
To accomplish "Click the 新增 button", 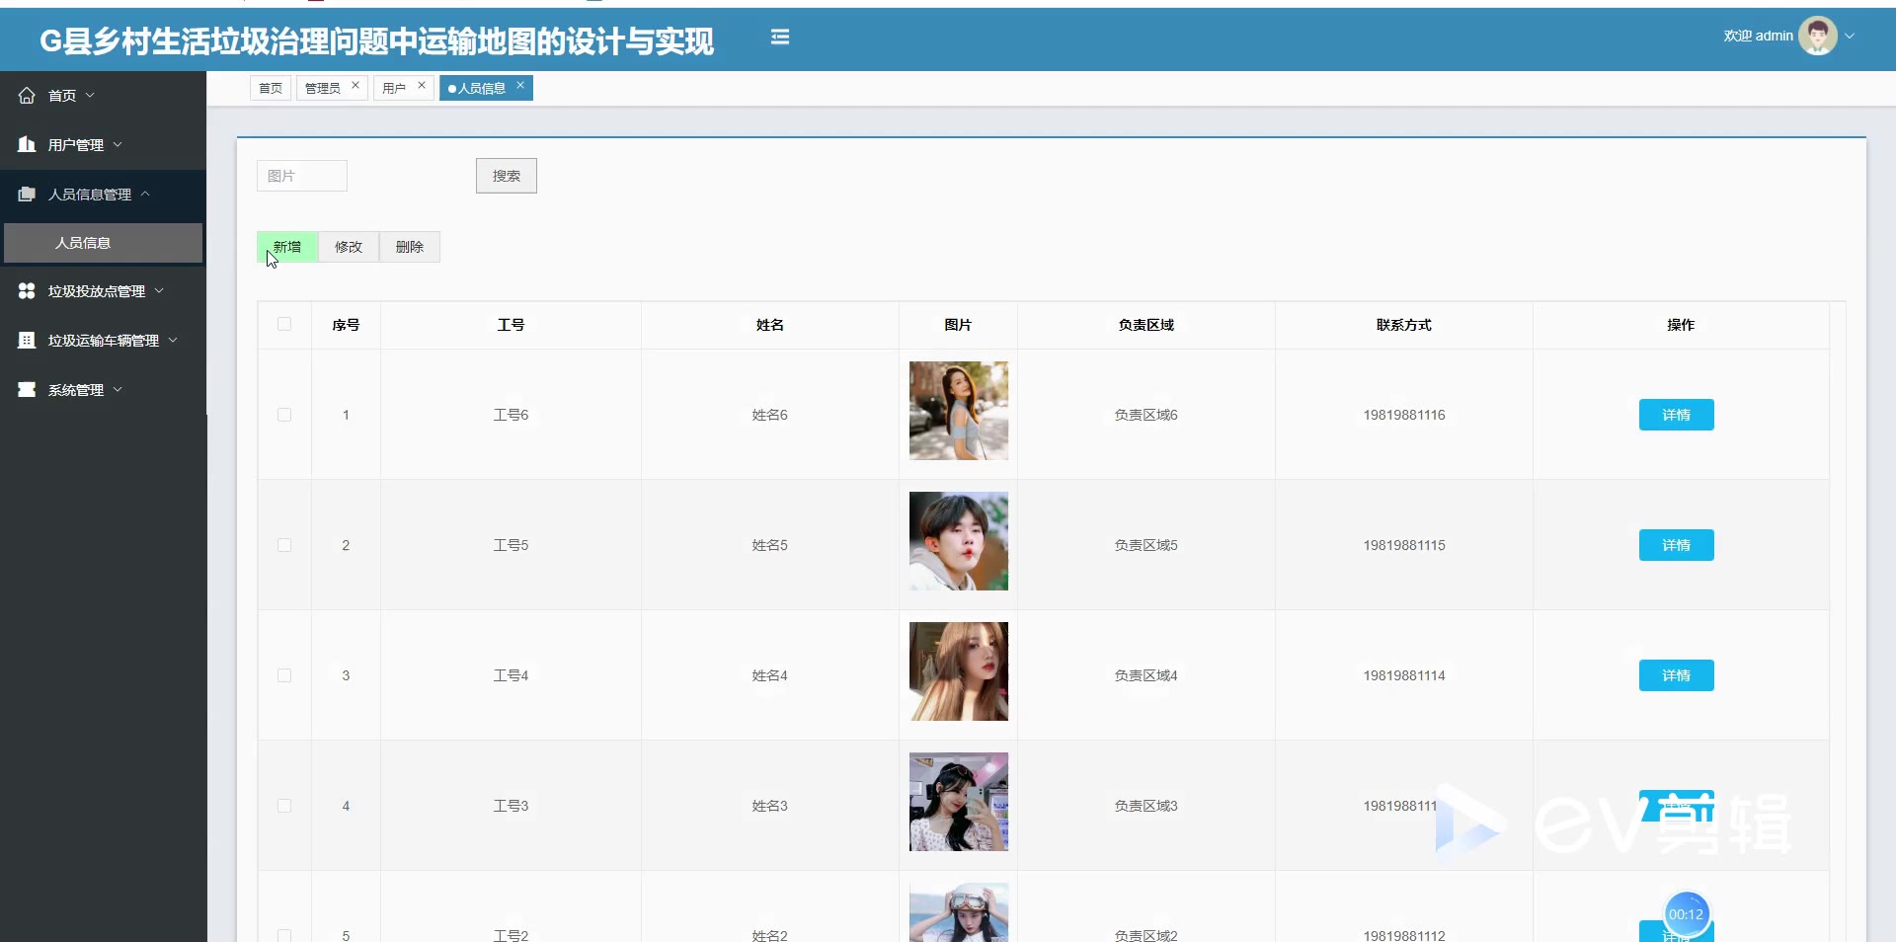I will pyautogui.click(x=287, y=247).
